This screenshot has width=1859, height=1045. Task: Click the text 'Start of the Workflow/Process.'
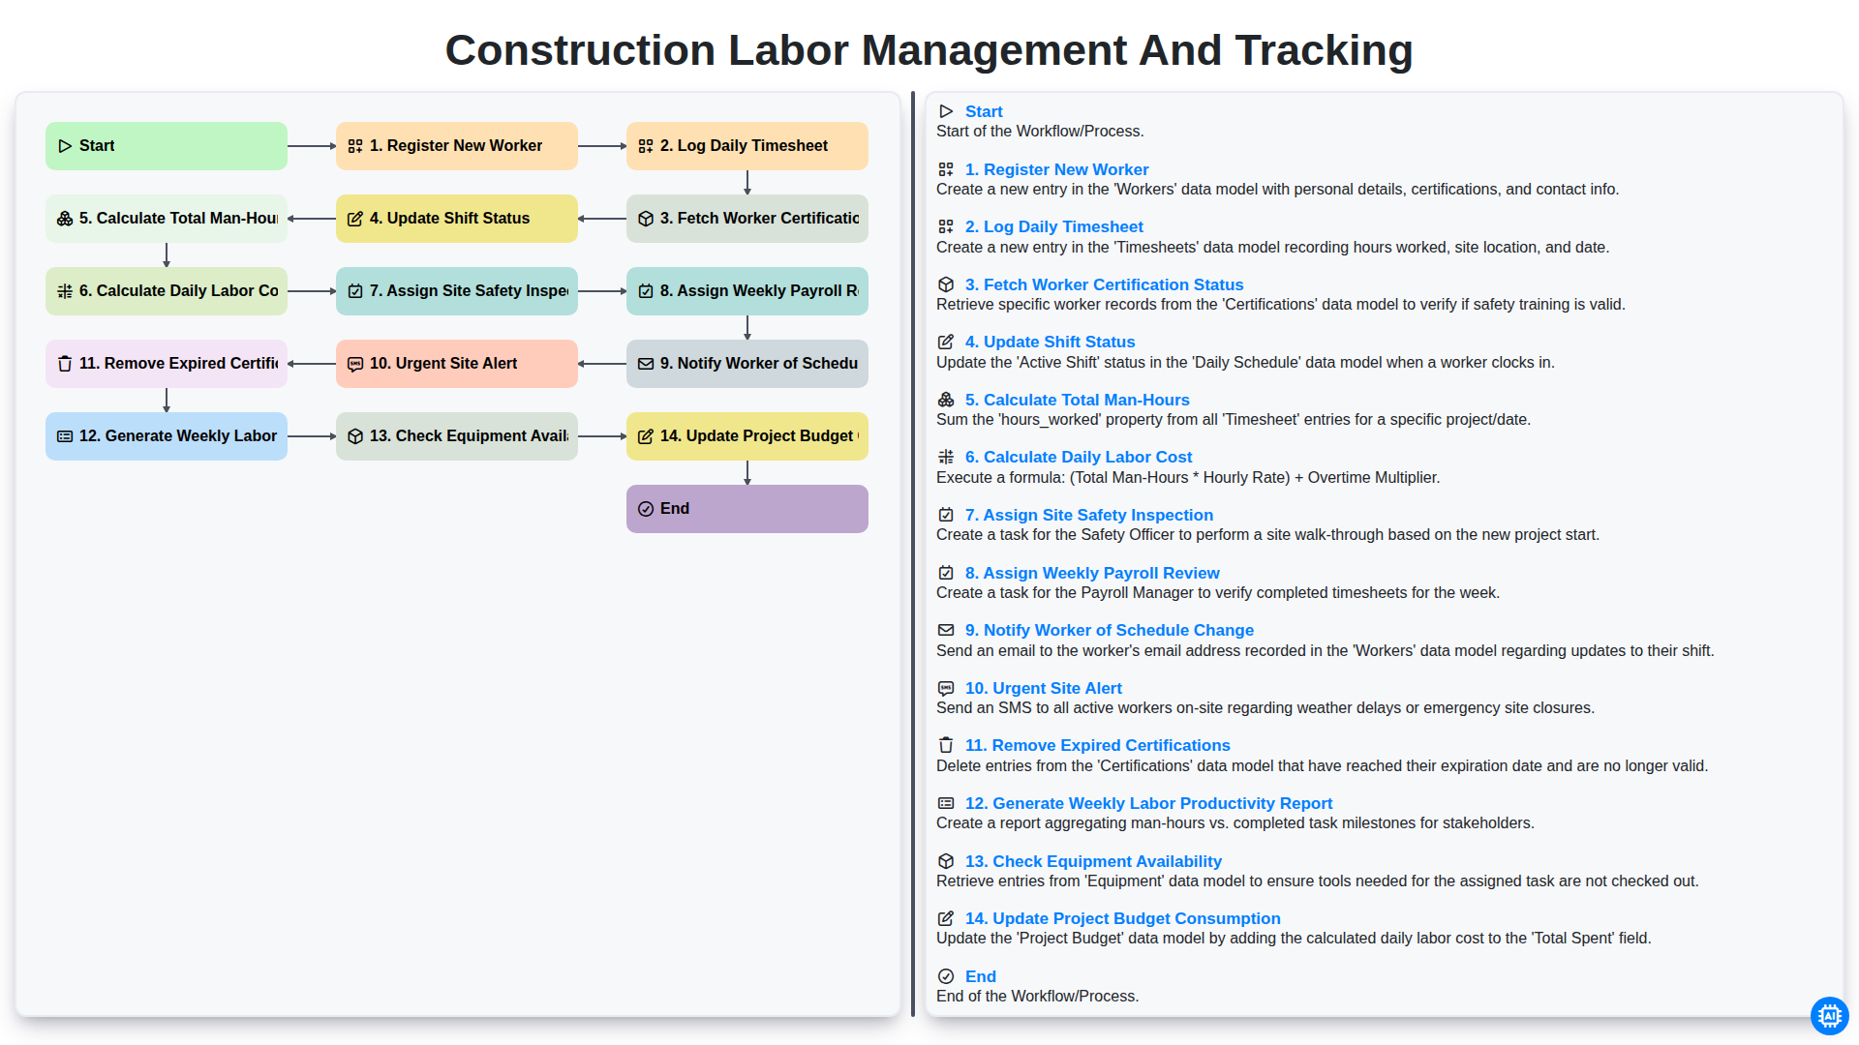[x=1040, y=132]
